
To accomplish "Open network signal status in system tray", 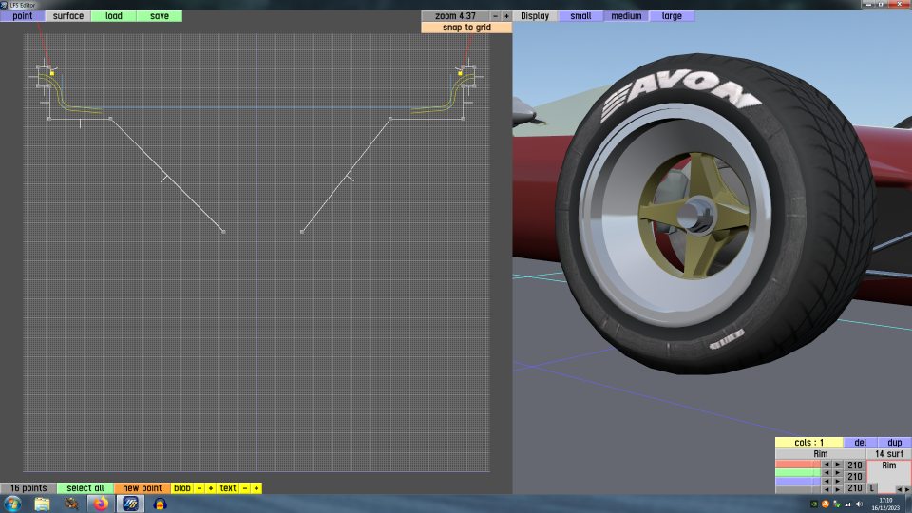I will [847, 504].
